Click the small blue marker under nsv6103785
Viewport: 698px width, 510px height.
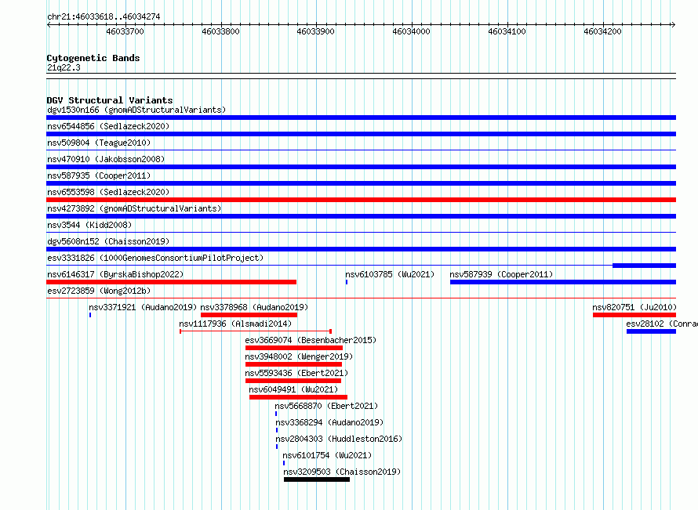[x=347, y=282]
